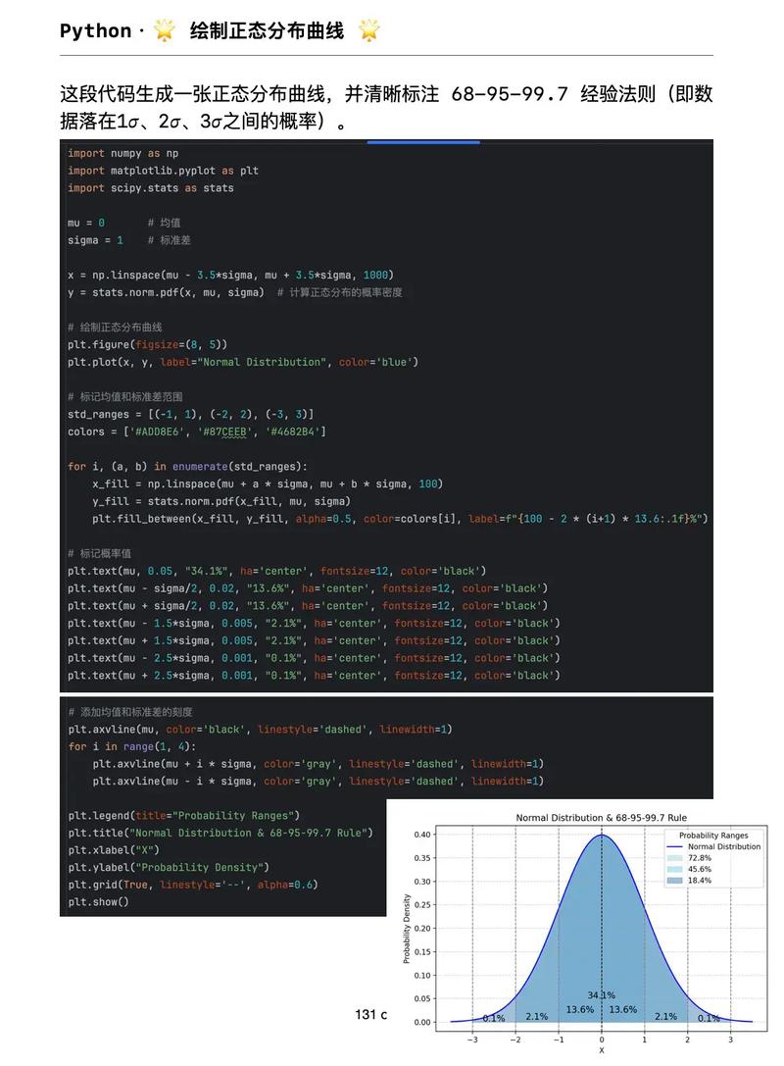The height and width of the screenshot is (1066, 784).
Task: Click the blue progress bar above the code block
Action: [423, 141]
